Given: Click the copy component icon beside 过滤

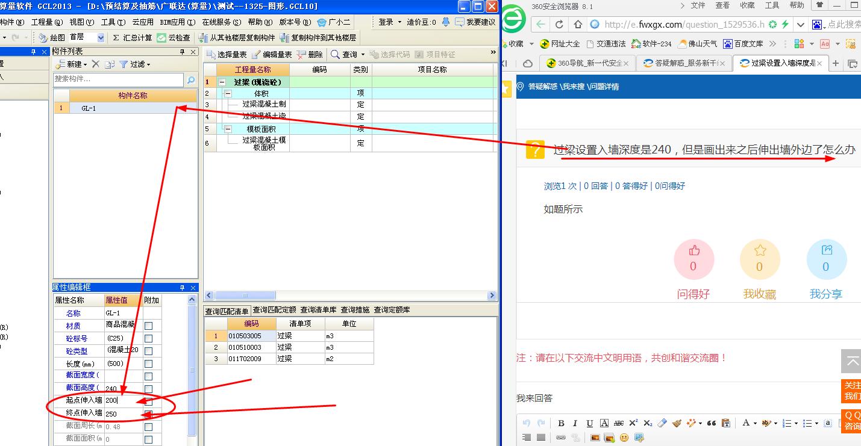Looking at the screenshot, I should [109, 64].
